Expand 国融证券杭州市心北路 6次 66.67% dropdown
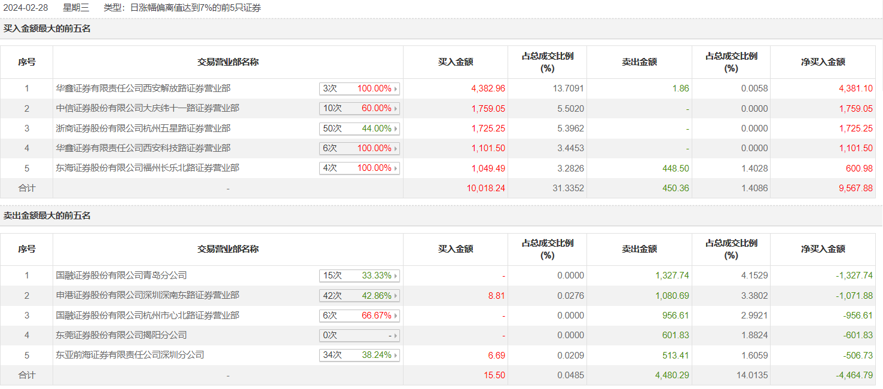The image size is (883, 389). [x=359, y=316]
